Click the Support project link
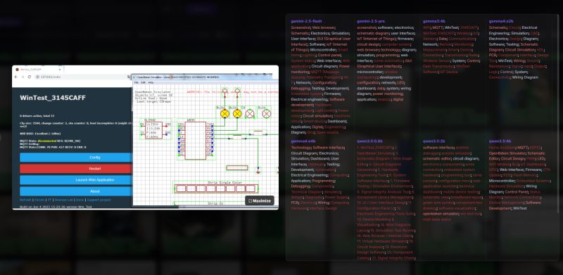This screenshot has height=275, width=563. tap(99, 200)
